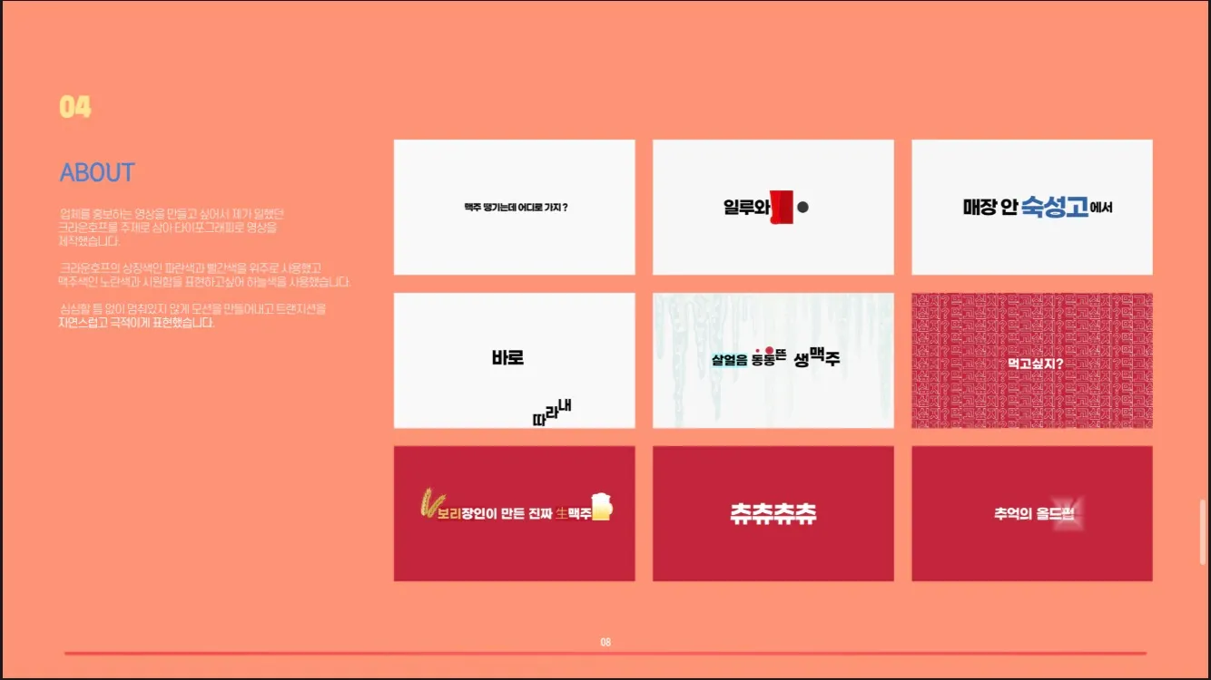Open the '매장 안 숙성고에서' thumbnail
The height and width of the screenshot is (680, 1211).
[1032, 207]
